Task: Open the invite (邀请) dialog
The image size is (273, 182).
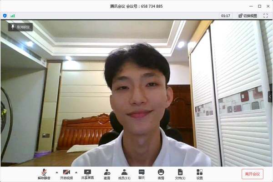Action: click(107, 174)
